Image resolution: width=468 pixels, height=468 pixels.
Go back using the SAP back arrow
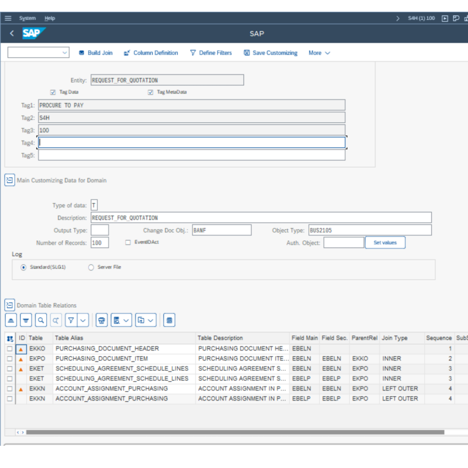pyautogui.click(x=12, y=34)
